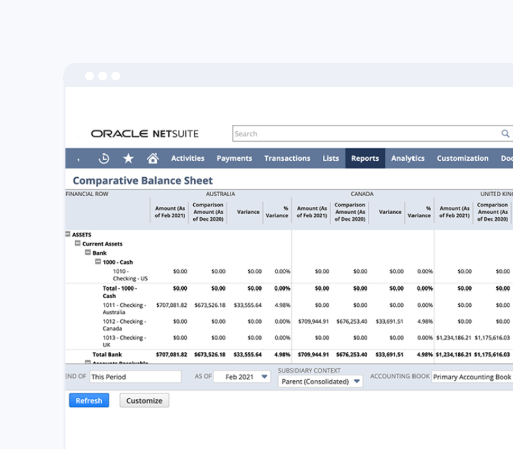Collapse the ASSETS section
513x449 pixels.
click(x=68, y=234)
